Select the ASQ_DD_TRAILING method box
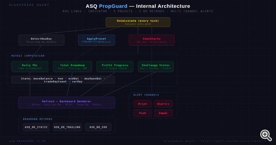276x145 pixels. 67,127
